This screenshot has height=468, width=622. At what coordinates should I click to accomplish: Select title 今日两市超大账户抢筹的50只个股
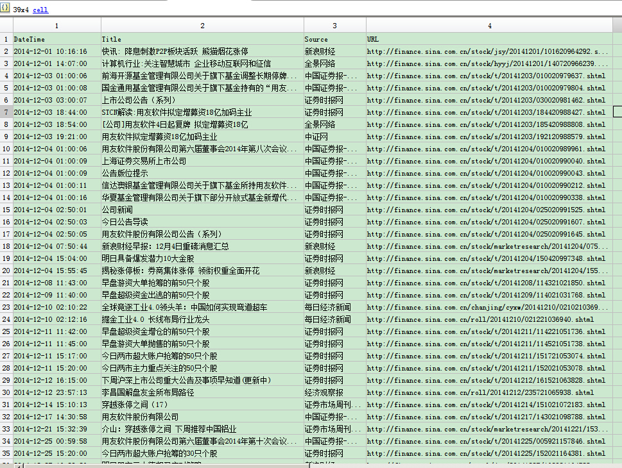(x=202, y=356)
